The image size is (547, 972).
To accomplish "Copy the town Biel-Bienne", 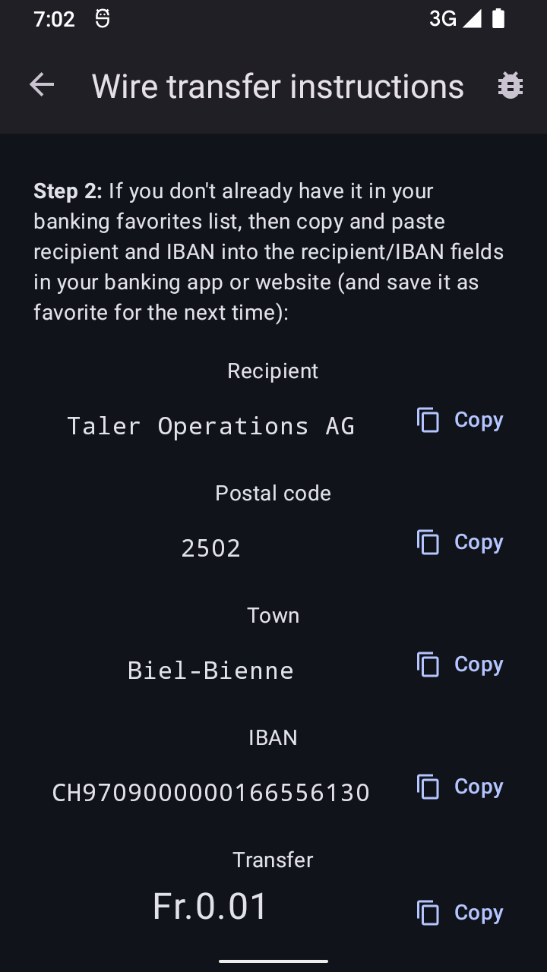I will (x=460, y=664).
